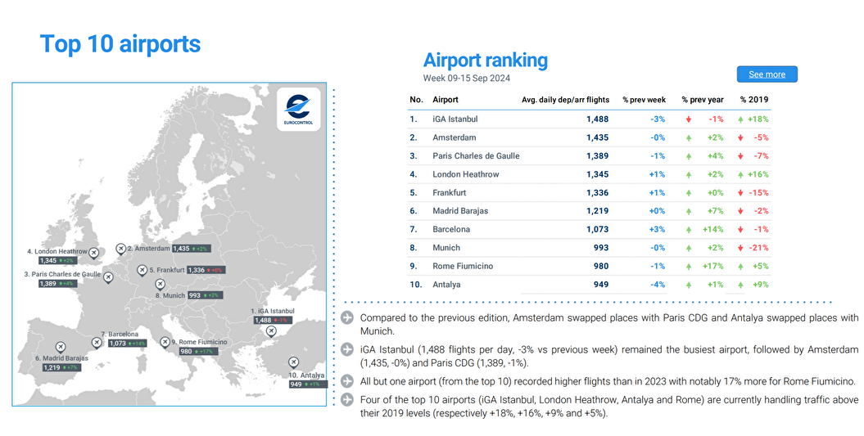
Task: Click the Amsterdam airplane map marker
Action: pos(121,248)
